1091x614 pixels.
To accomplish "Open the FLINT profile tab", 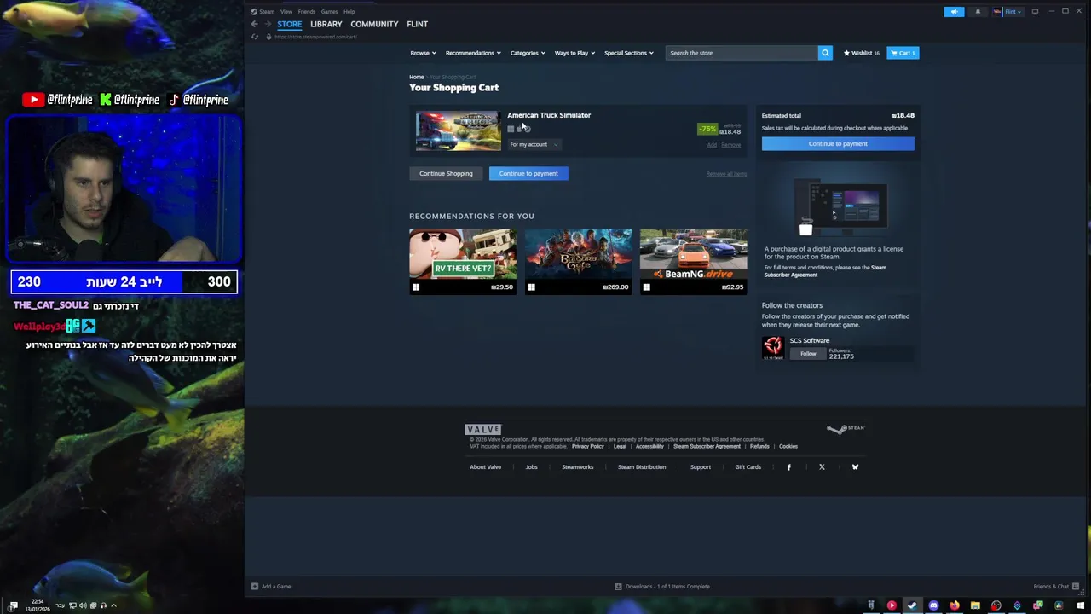I will (x=418, y=24).
